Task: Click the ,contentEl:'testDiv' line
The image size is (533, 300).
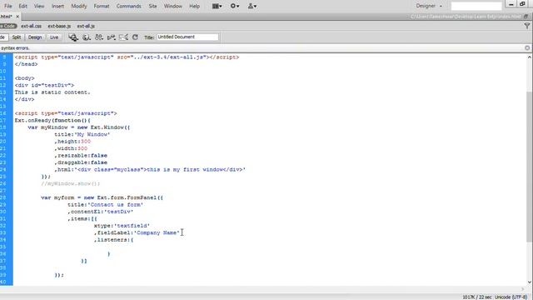Action: [100, 212]
